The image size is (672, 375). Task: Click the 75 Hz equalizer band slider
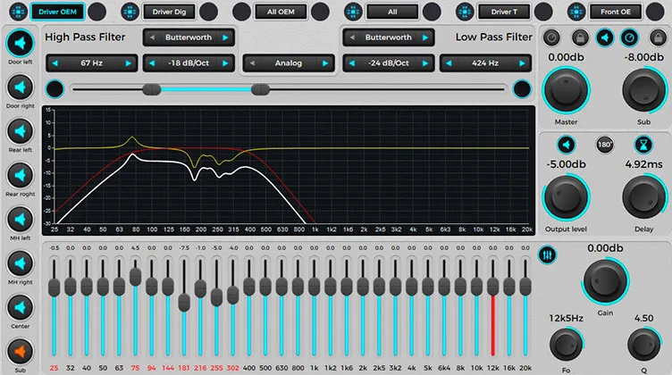click(x=136, y=277)
